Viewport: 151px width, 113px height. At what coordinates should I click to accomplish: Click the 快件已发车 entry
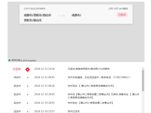point(74,111)
